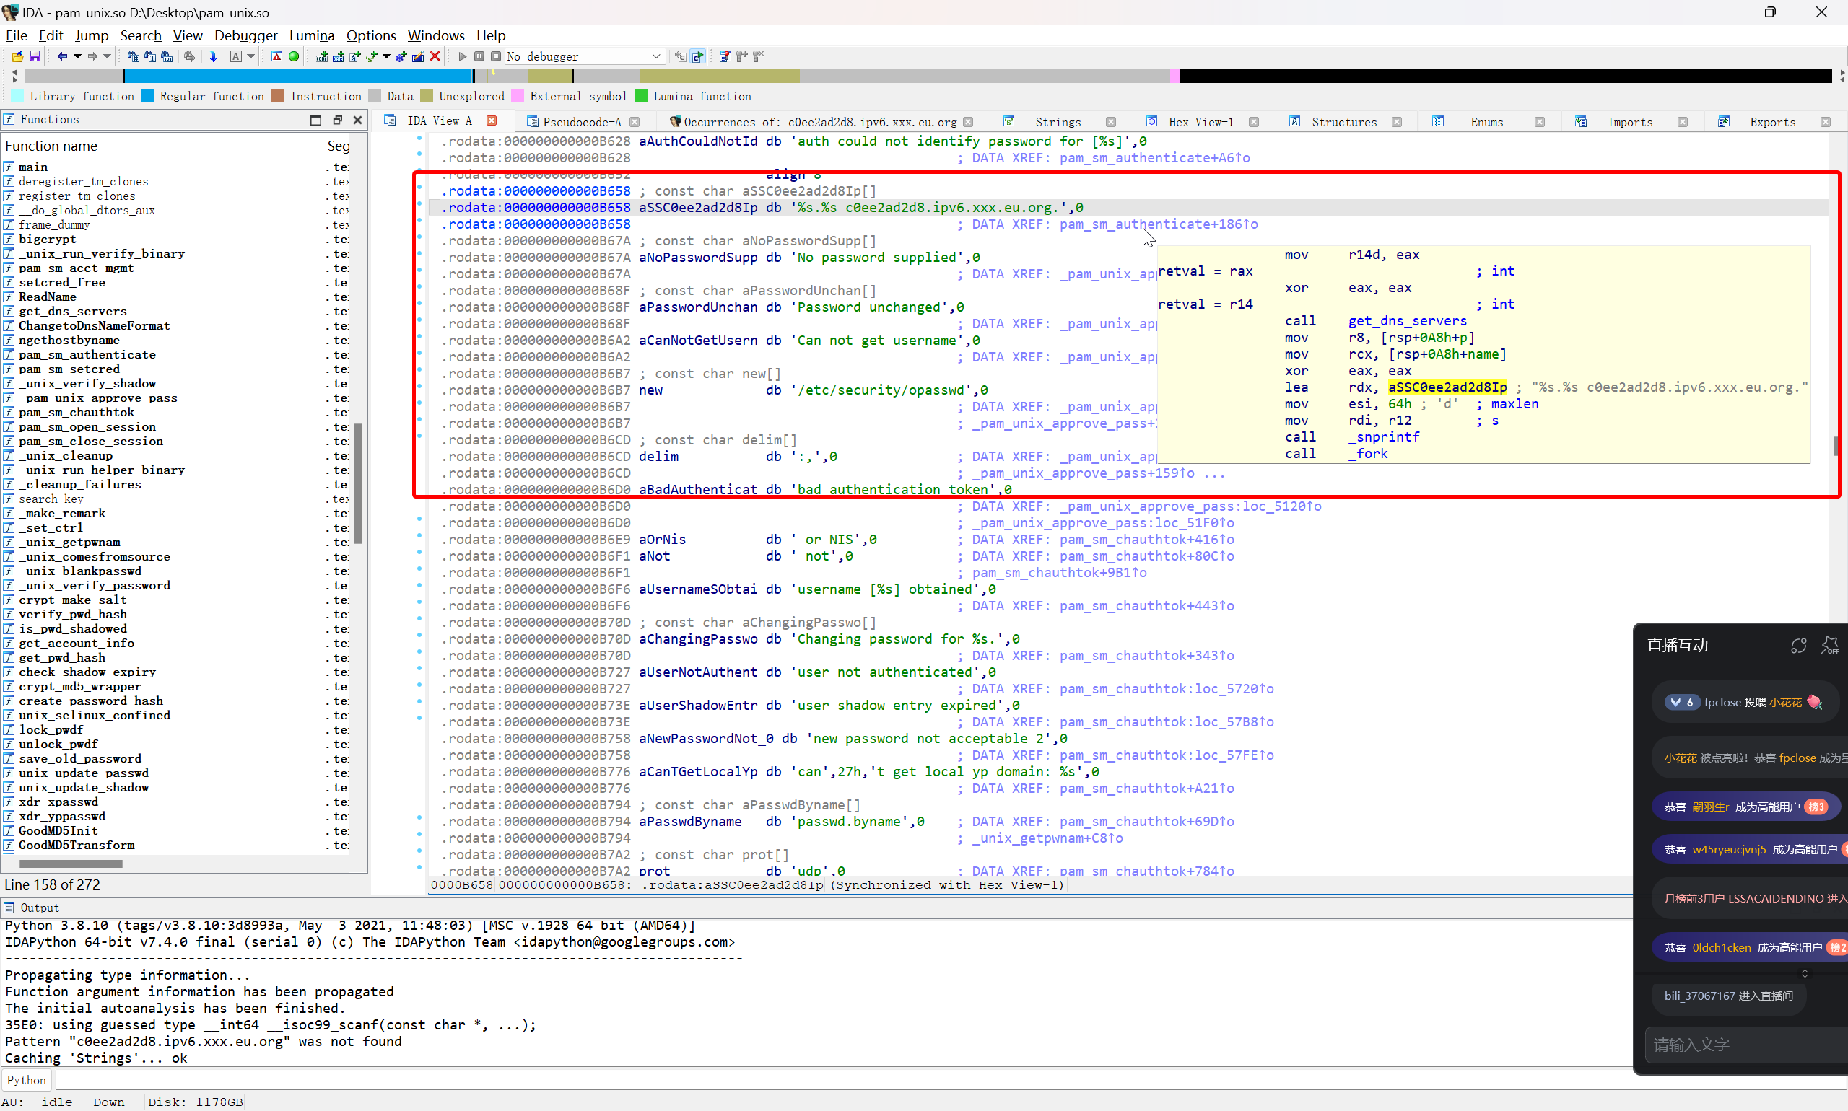Follow the pam_sm_chauthtok+443 xref link
Image resolution: width=1848 pixels, height=1111 pixels.
coord(1146,607)
